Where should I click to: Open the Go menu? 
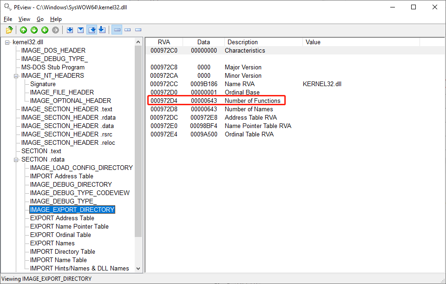[40, 19]
